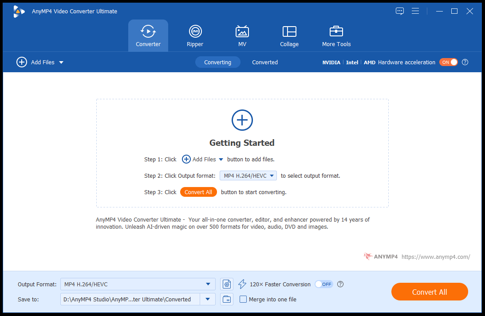485x316 pixels.
Task: Open the output profile settings icon
Action: pos(227,284)
